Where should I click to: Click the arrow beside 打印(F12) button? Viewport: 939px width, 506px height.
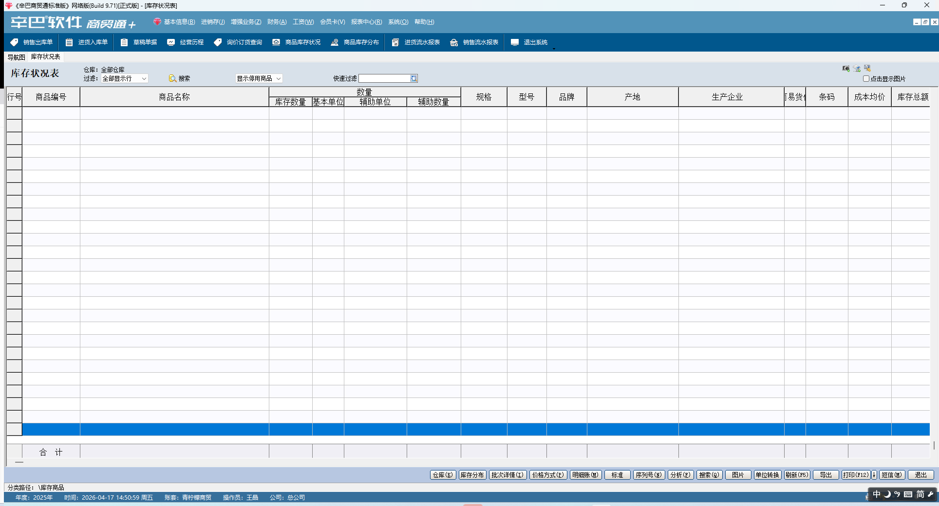(x=874, y=475)
